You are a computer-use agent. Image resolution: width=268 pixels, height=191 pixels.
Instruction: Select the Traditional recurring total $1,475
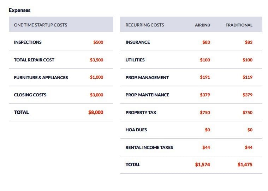[x=245, y=165]
